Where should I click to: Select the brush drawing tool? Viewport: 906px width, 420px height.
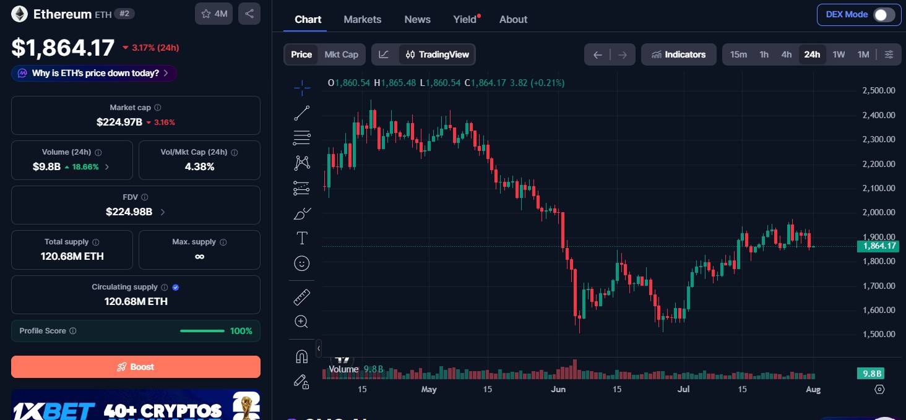[302, 213]
